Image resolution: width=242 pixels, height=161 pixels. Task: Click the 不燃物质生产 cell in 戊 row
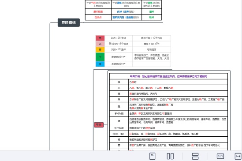pyautogui.click(x=119, y=64)
